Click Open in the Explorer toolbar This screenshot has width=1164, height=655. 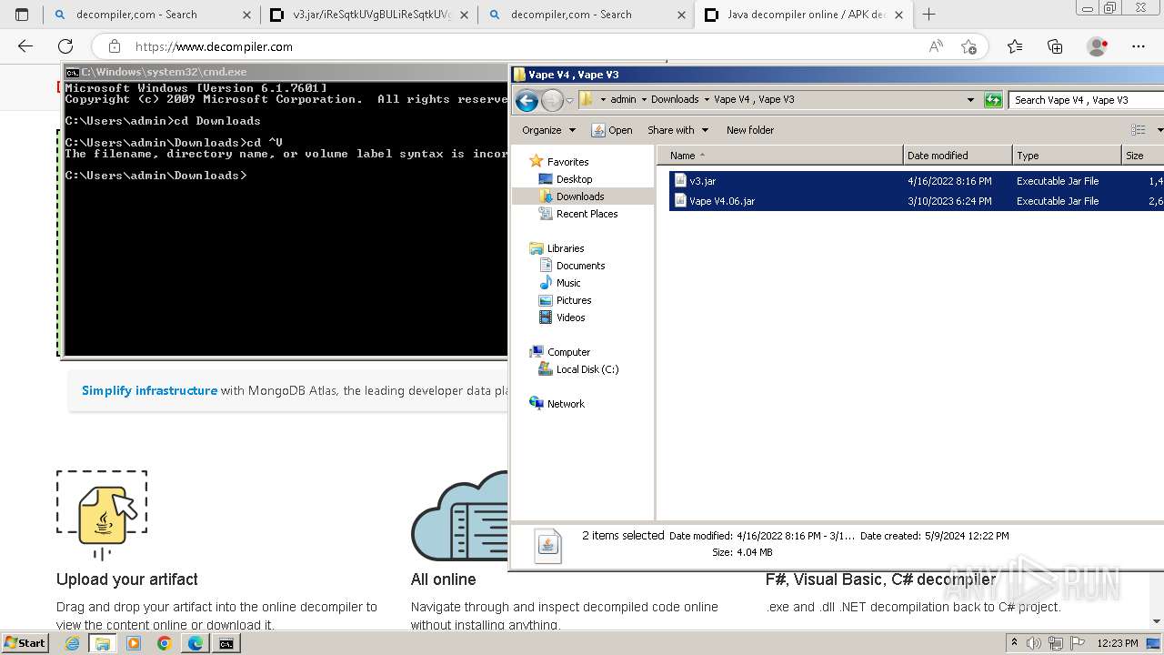(612, 130)
